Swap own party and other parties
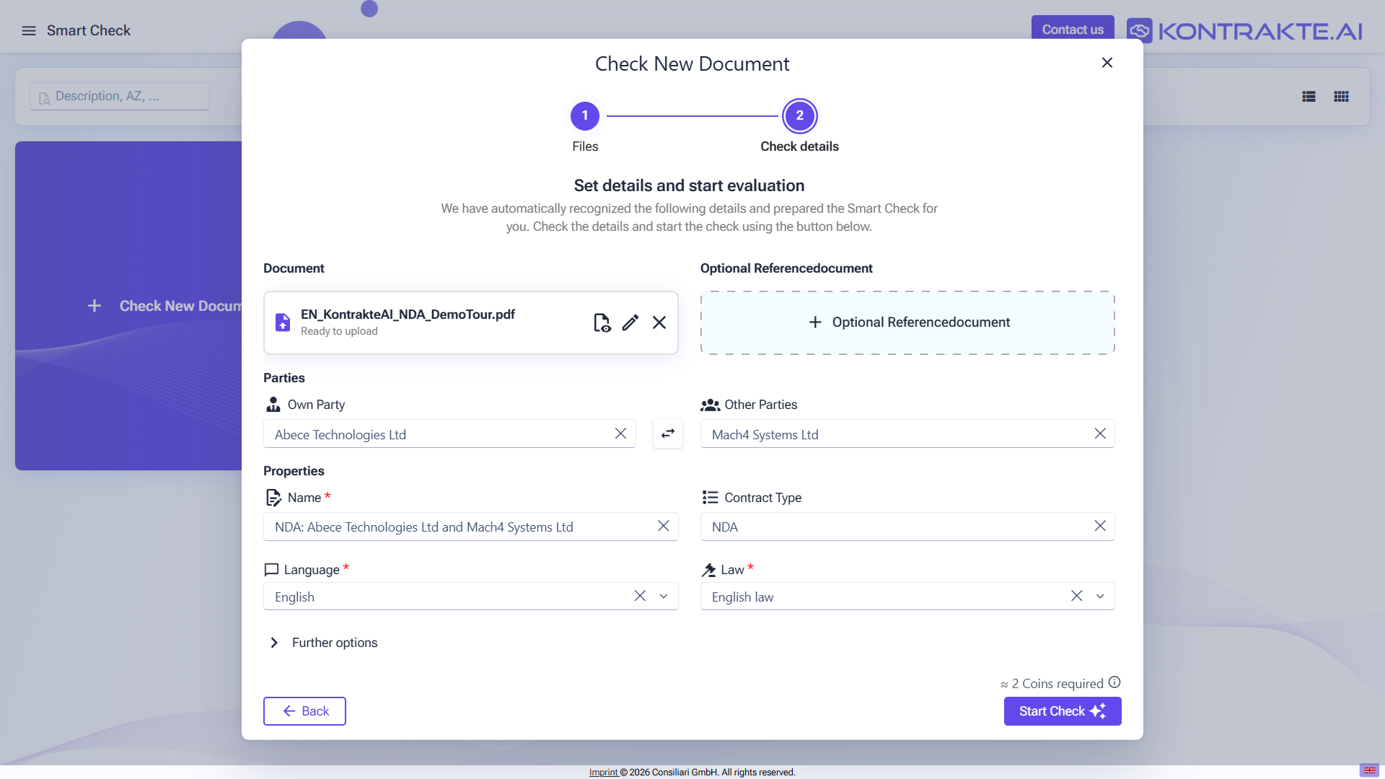 (x=668, y=433)
